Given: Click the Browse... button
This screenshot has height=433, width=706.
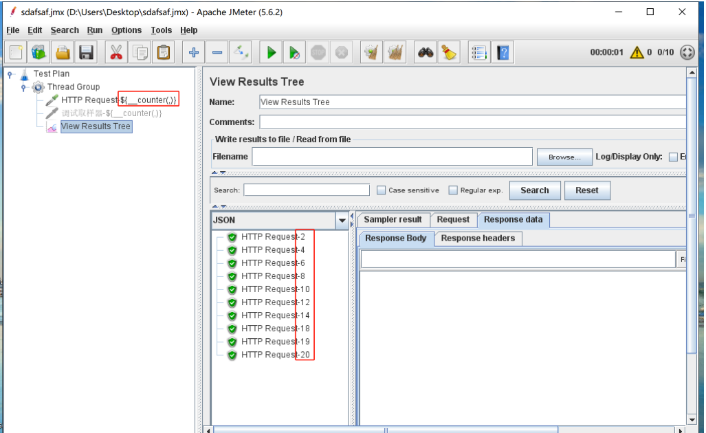Looking at the screenshot, I should click(564, 157).
